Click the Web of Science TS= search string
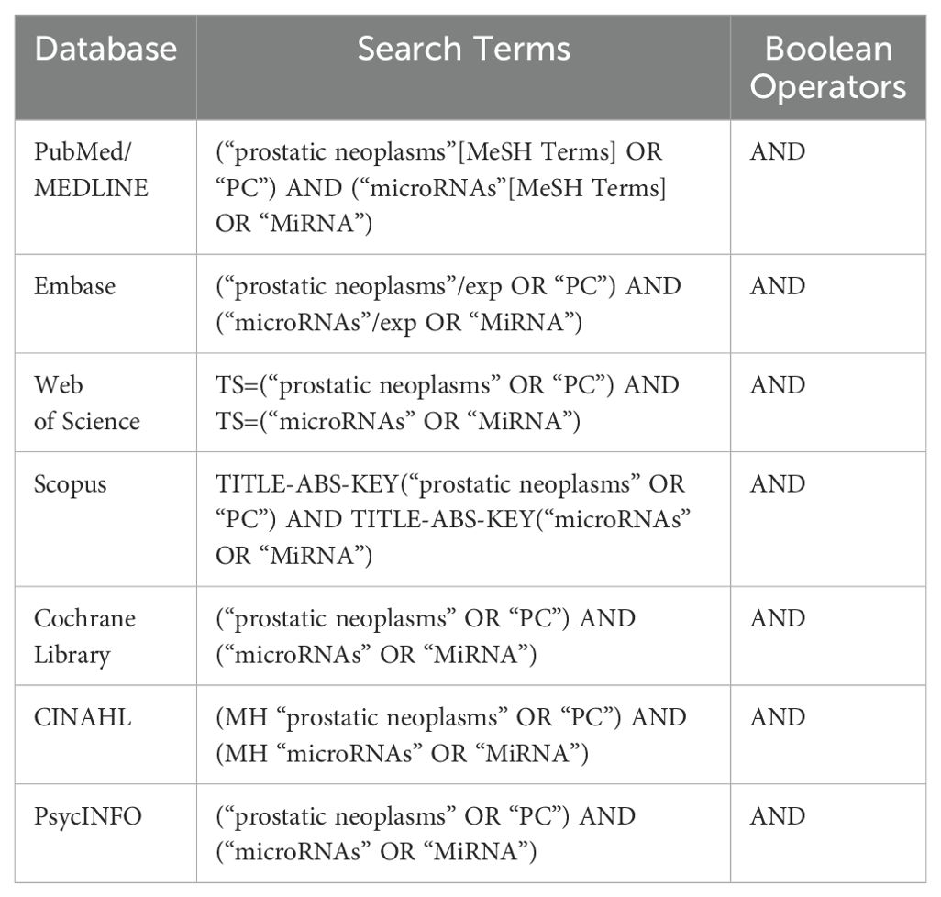The height and width of the screenshot is (897, 941). pos(447,403)
